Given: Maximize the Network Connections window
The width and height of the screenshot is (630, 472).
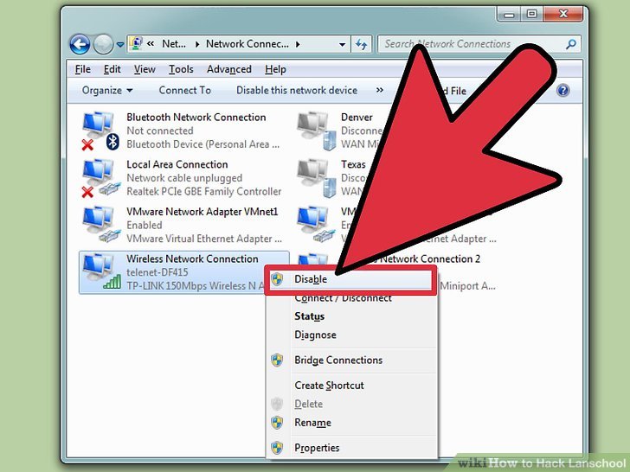Looking at the screenshot, I should coord(531,15).
